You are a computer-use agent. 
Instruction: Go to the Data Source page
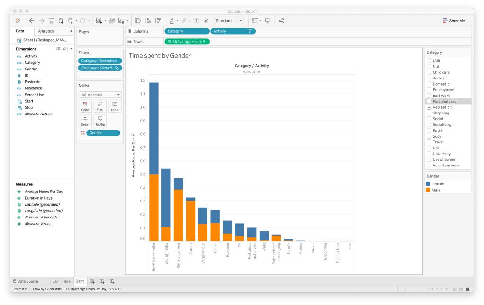(26, 281)
